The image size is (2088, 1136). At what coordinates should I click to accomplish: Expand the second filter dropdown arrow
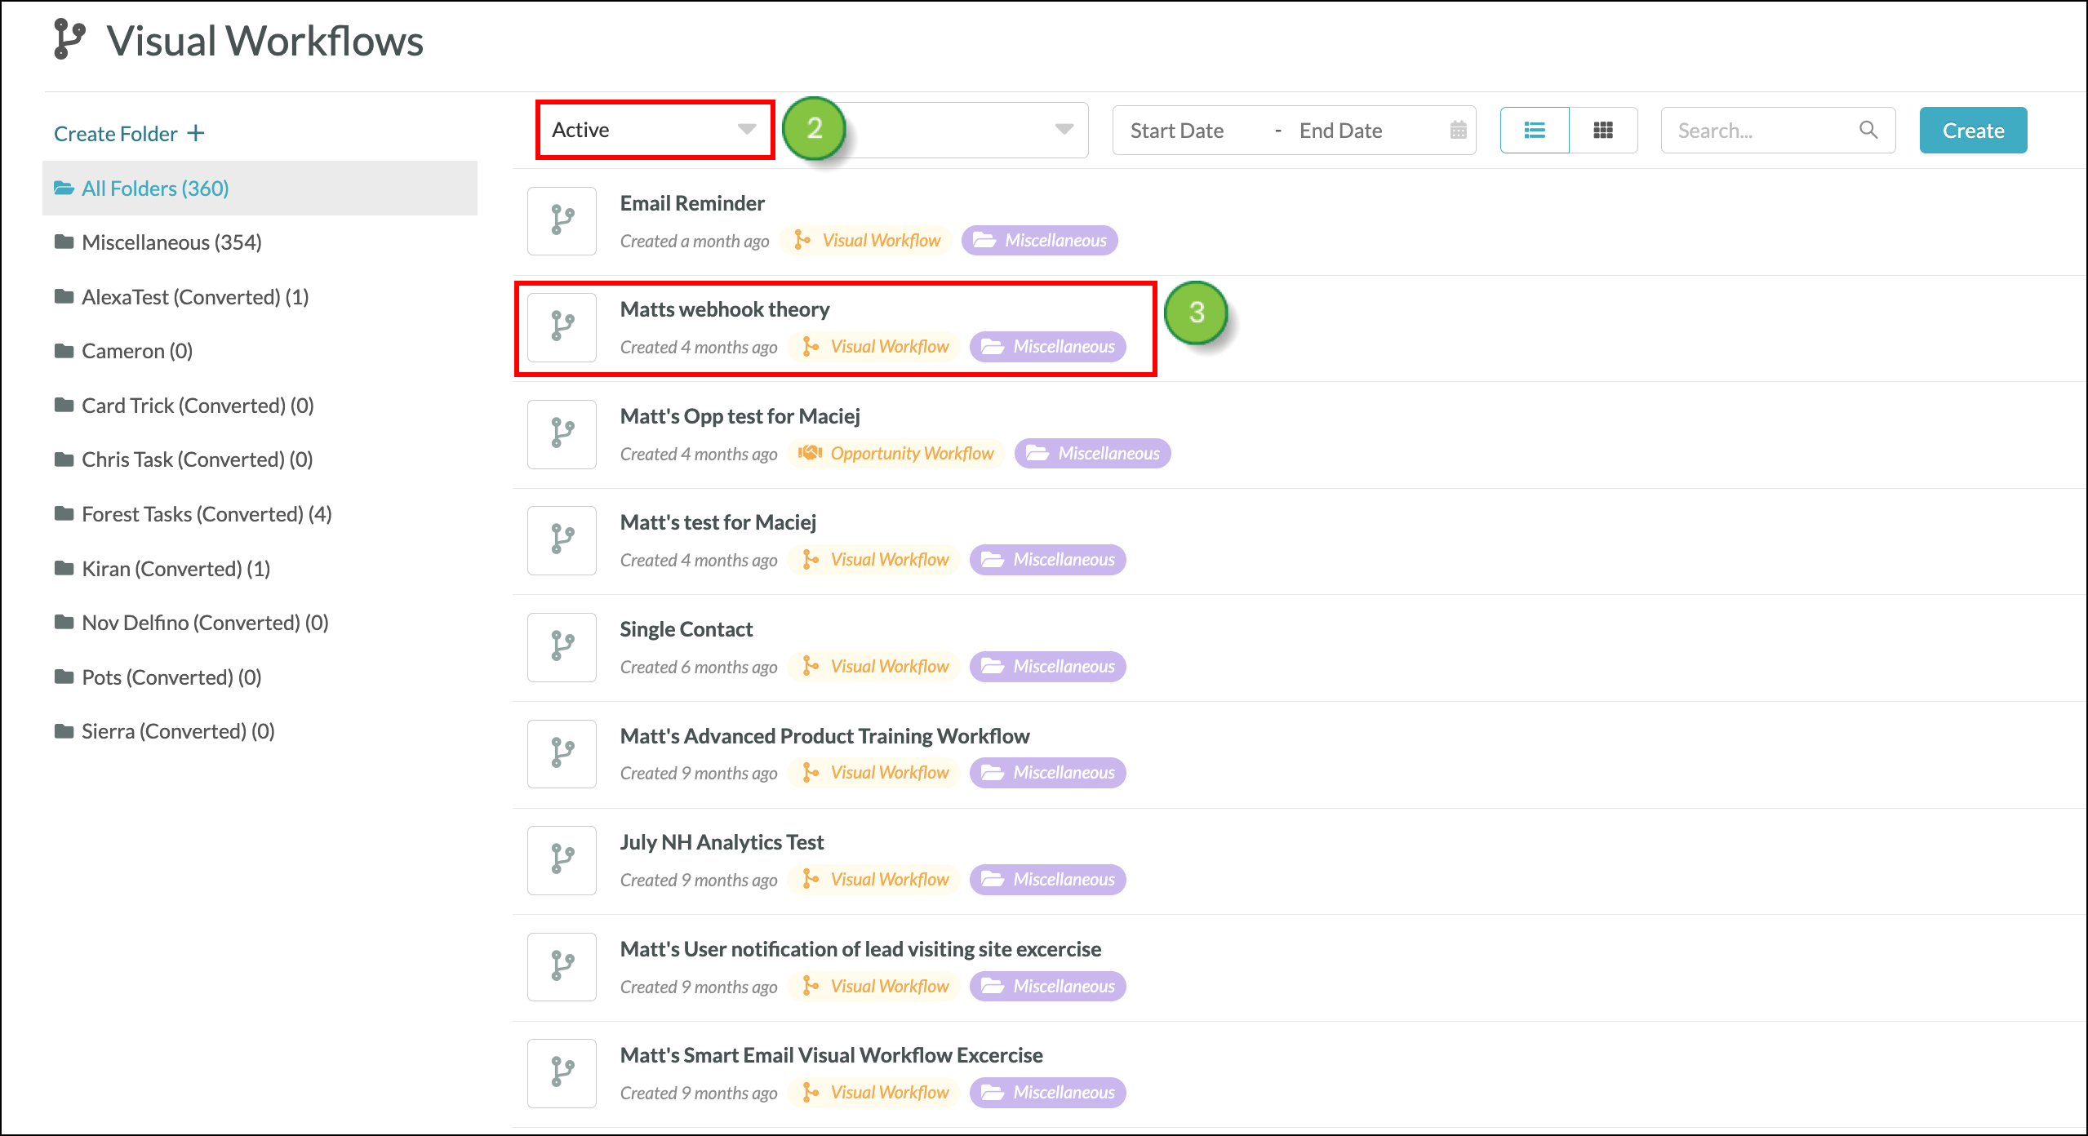coord(1063,130)
